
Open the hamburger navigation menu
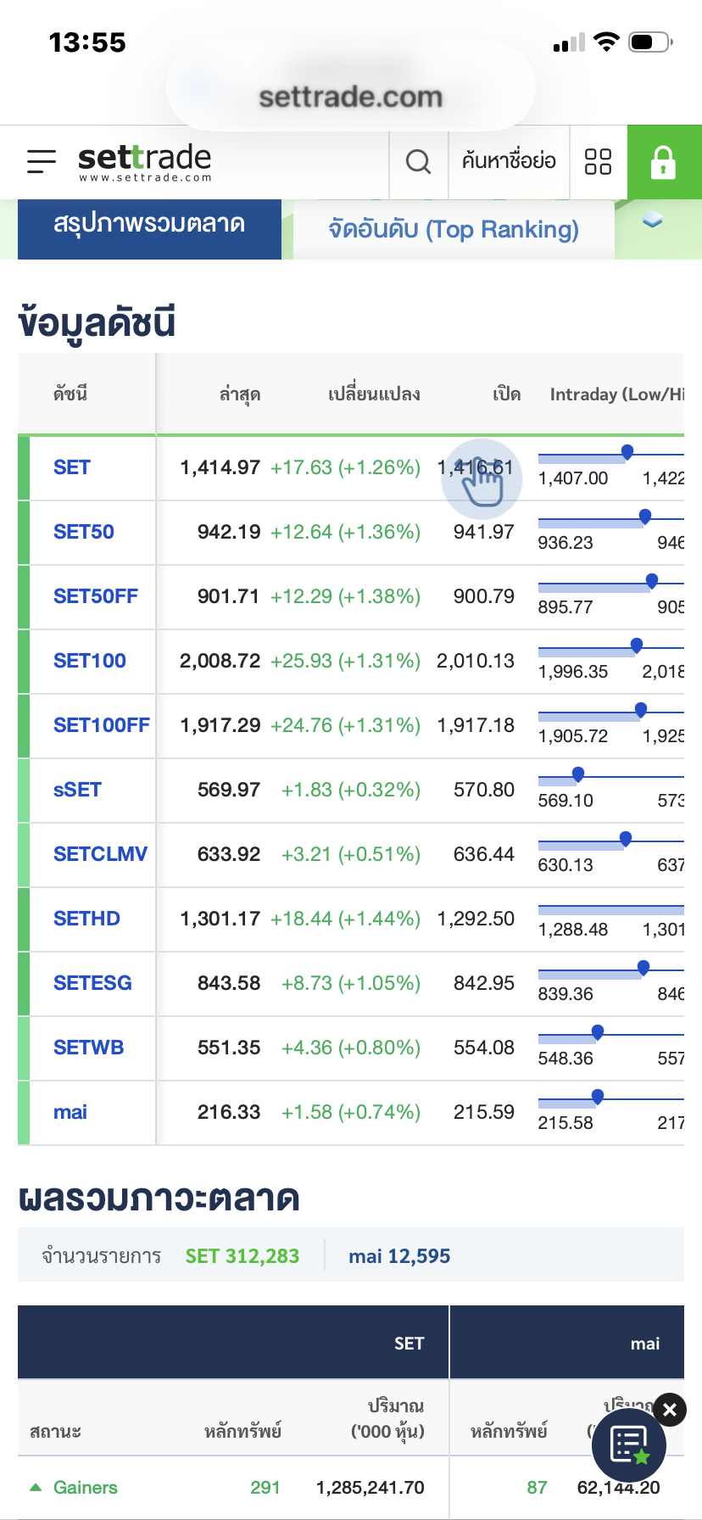[41, 161]
